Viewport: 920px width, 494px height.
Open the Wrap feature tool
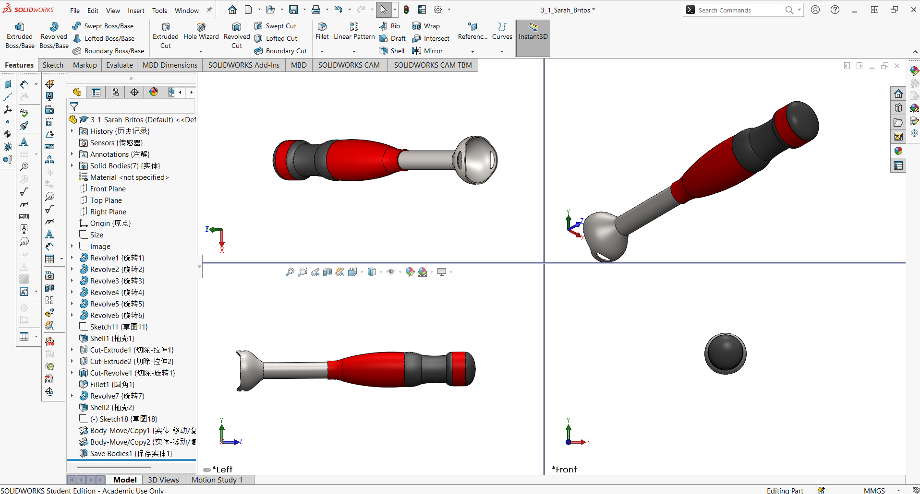click(x=426, y=26)
